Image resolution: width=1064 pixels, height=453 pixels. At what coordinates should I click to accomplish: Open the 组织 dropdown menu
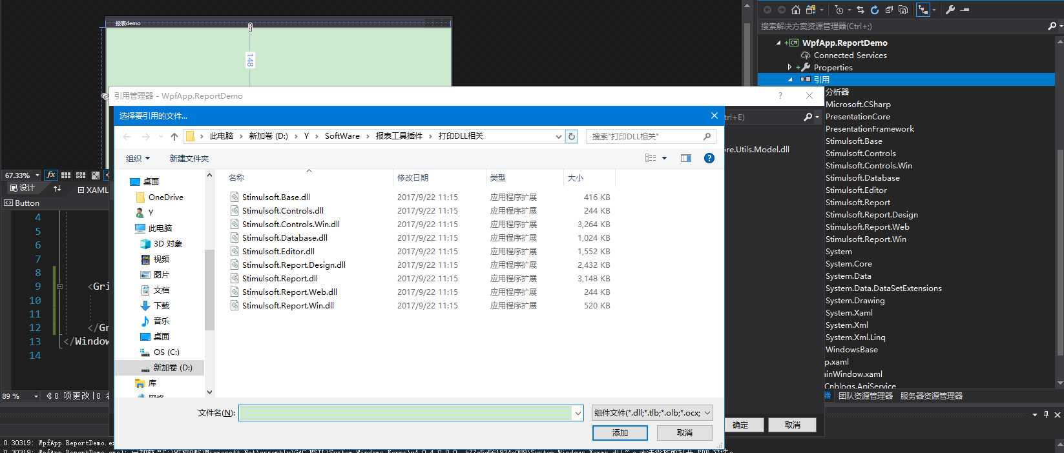click(138, 158)
